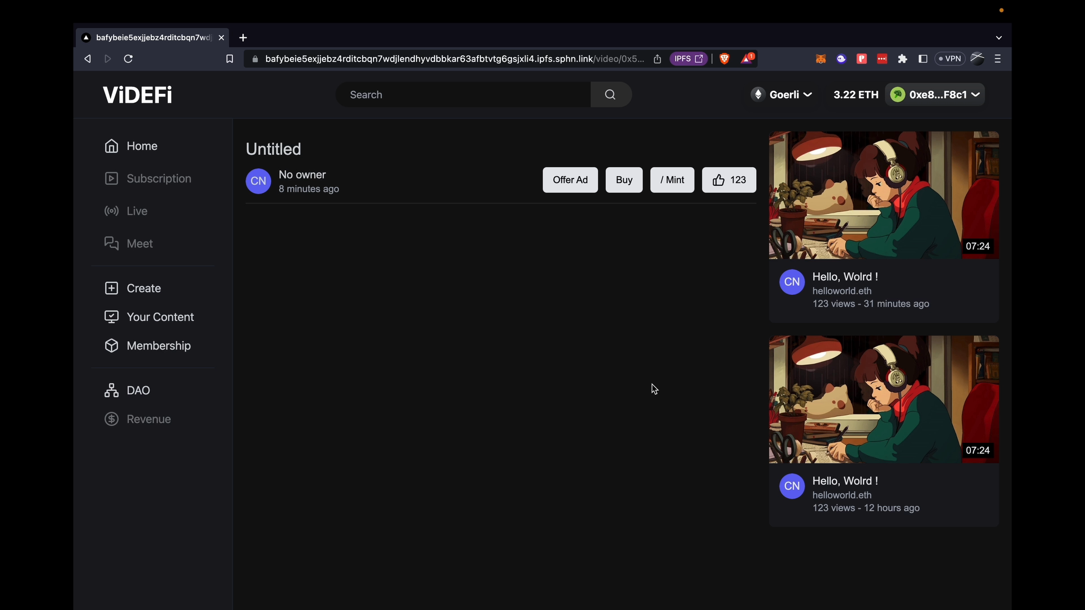
Task: Click the browser back button
Action: 88,59
